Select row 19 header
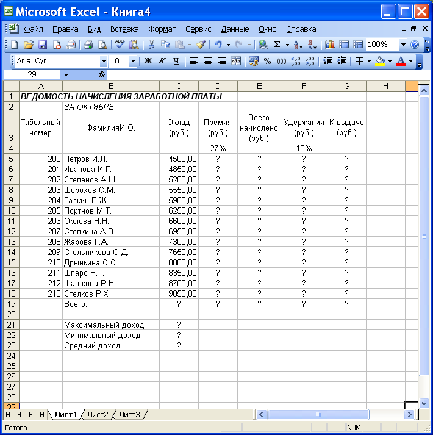433x435 pixels. (x=11, y=304)
